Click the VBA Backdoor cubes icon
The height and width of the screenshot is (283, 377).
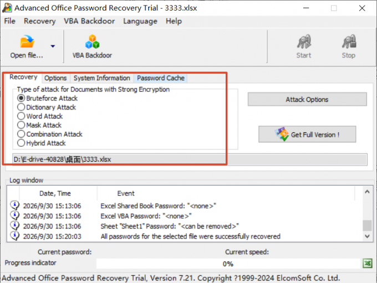[x=93, y=42]
